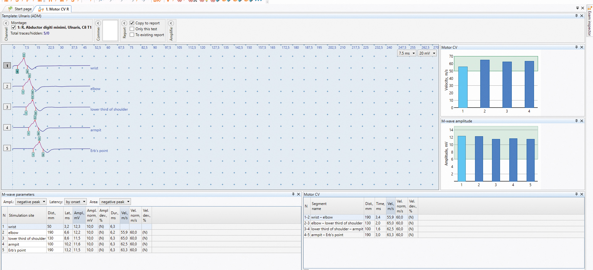This screenshot has height=270, width=593.
Task: Collapse the Amplifier section arrow
Action: tap(171, 23)
